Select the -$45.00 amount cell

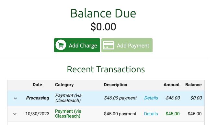[172, 114]
